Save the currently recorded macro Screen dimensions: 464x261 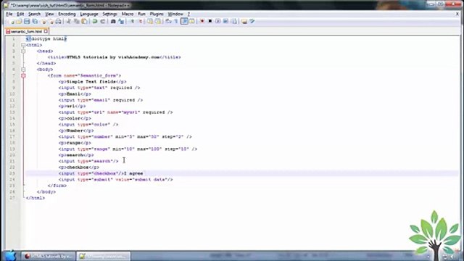(x=233, y=21)
